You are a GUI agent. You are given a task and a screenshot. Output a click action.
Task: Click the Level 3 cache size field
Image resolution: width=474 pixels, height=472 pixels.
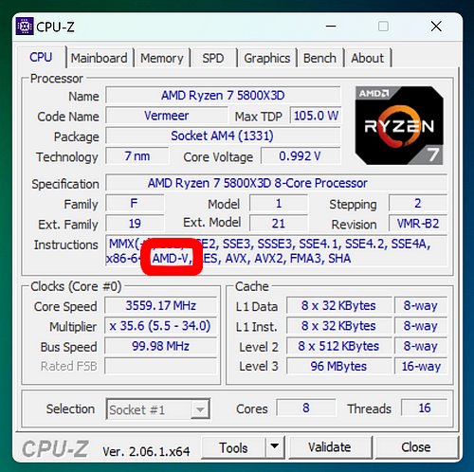tap(338, 366)
